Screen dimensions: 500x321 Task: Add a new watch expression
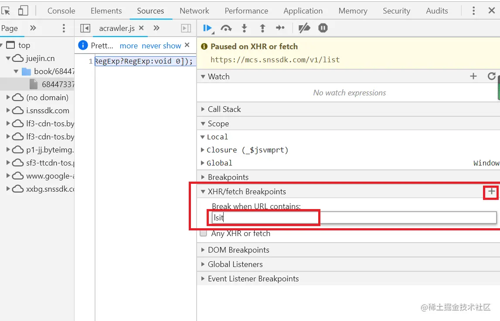tap(473, 76)
